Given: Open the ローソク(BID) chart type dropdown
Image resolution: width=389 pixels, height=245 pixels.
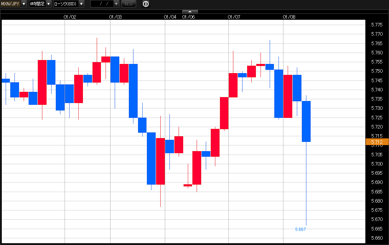Looking at the screenshot, I should point(69,4).
